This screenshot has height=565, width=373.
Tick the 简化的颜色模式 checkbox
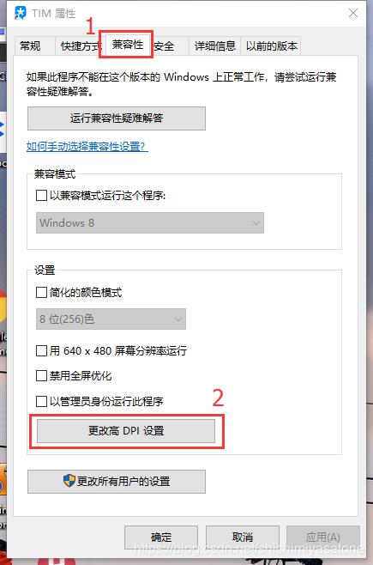coord(41,292)
